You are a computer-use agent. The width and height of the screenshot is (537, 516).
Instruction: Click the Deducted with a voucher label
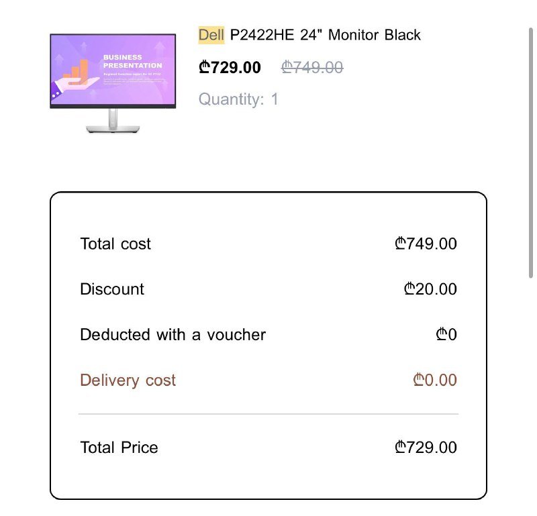click(173, 334)
